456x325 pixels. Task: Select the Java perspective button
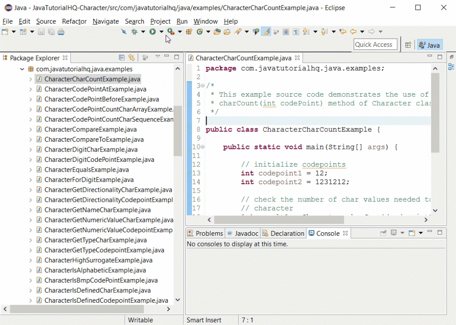click(430, 45)
